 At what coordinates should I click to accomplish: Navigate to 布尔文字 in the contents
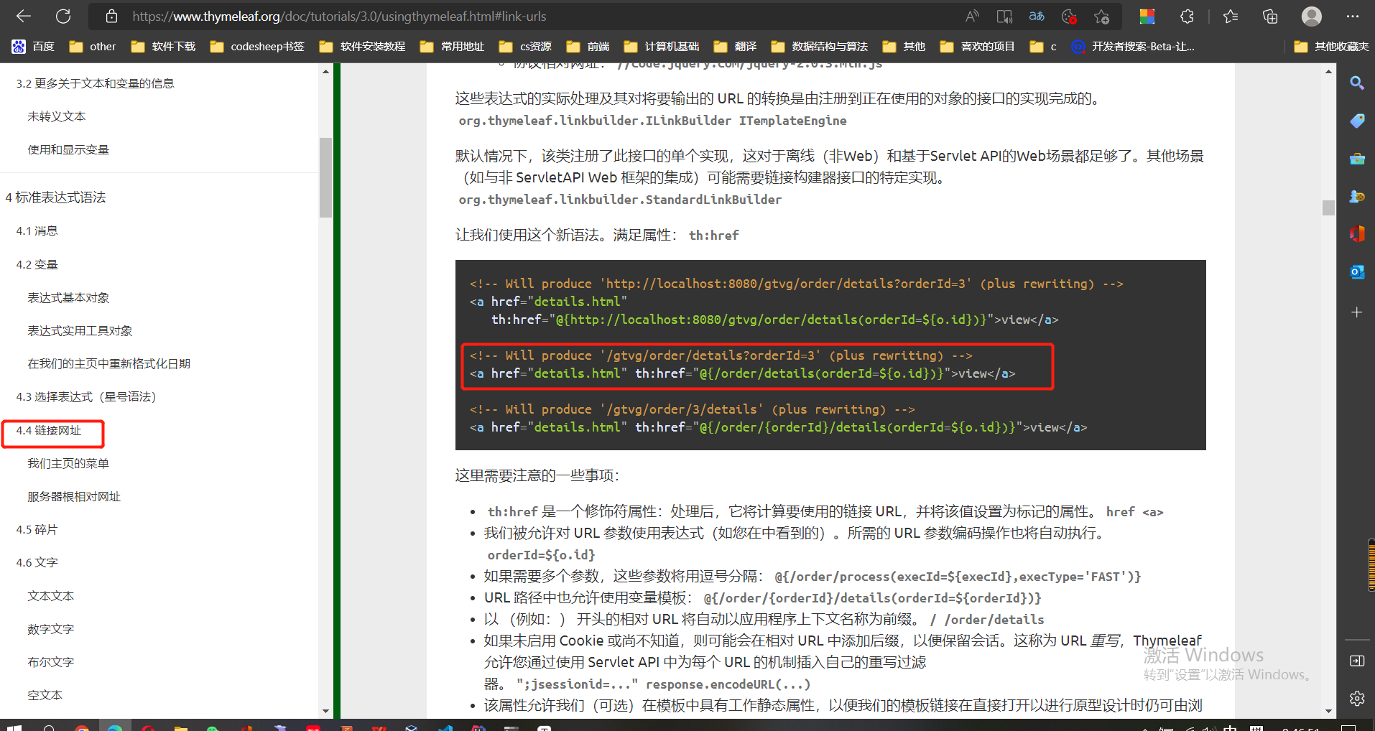(51, 662)
